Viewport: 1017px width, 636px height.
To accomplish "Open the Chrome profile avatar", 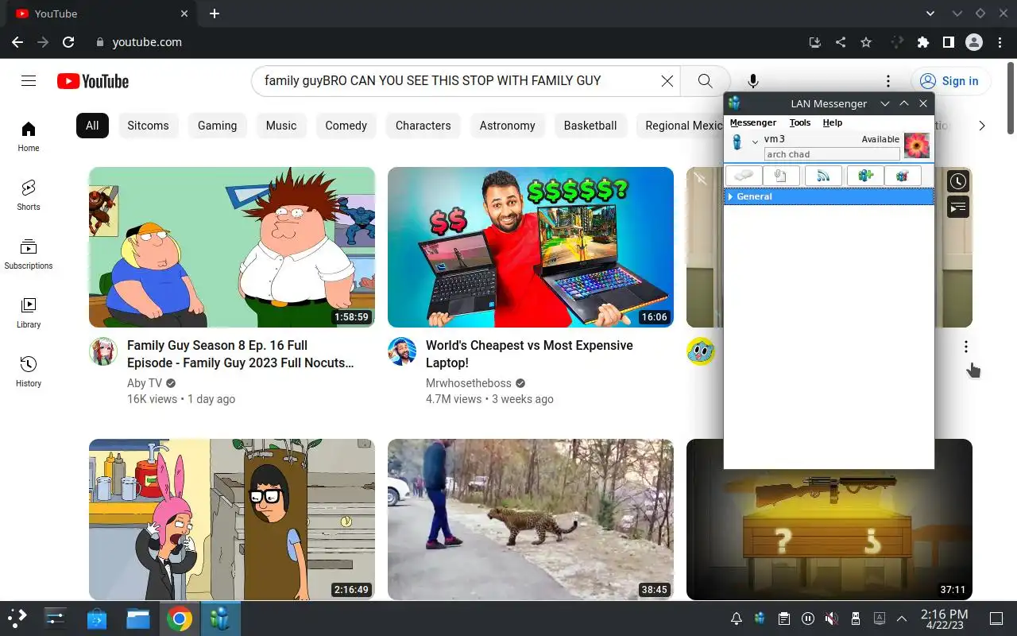I will tap(974, 42).
